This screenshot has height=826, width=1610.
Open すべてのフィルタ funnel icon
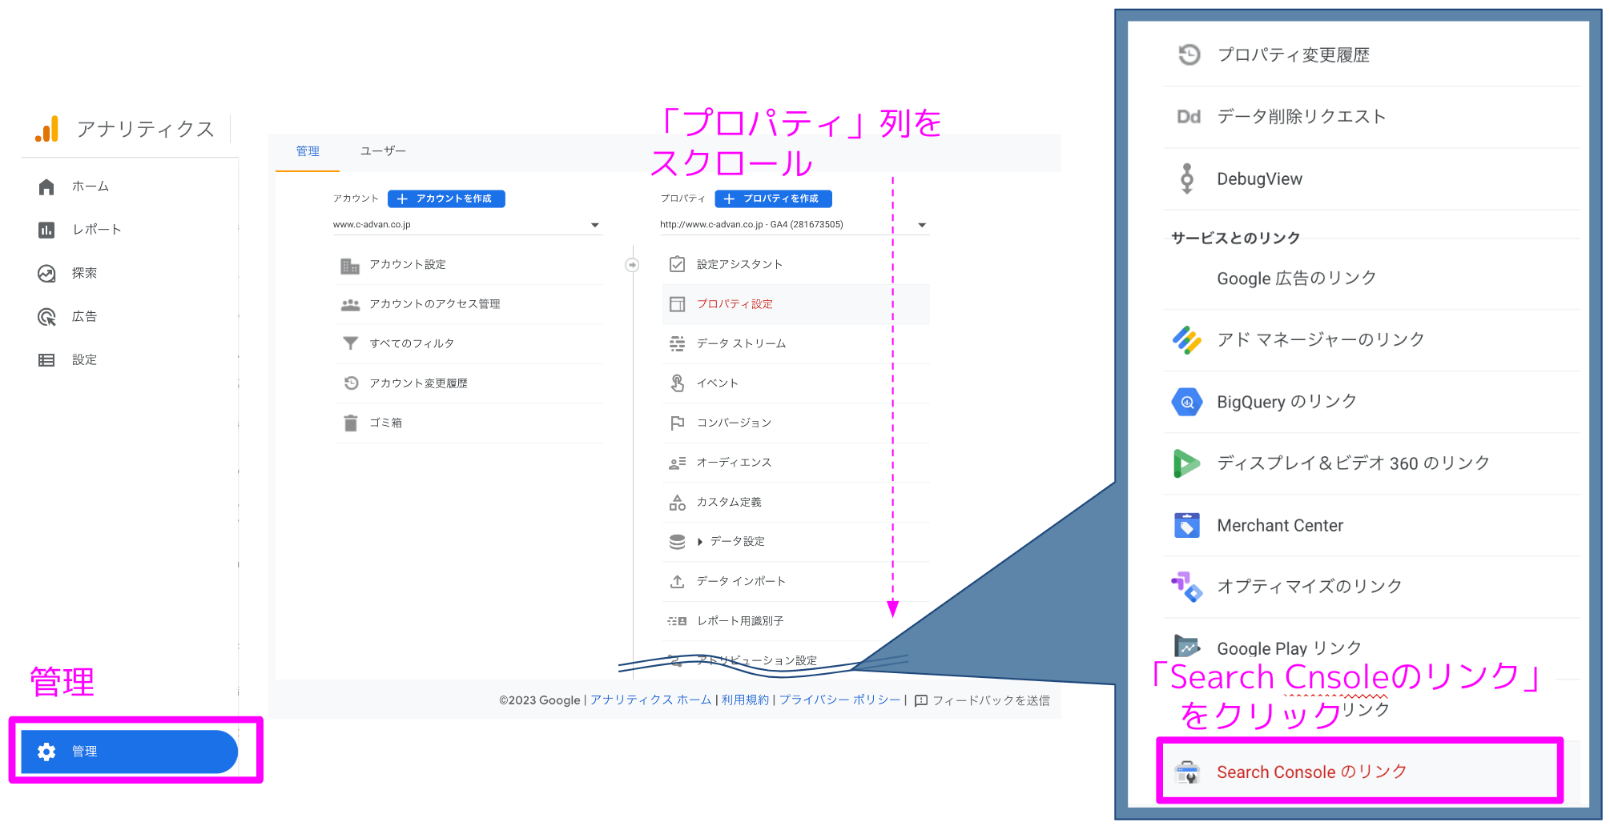pyautogui.click(x=350, y=343)
